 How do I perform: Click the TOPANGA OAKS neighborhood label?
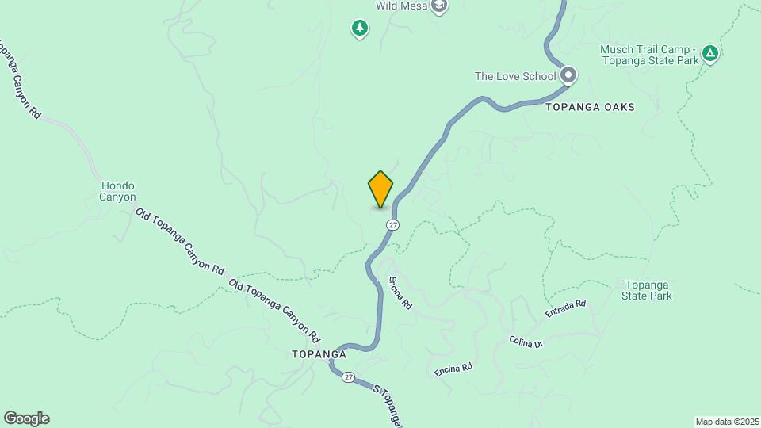coord(590,107)
